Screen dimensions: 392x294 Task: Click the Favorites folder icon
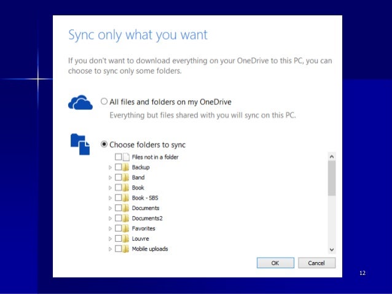coord(126,228)
